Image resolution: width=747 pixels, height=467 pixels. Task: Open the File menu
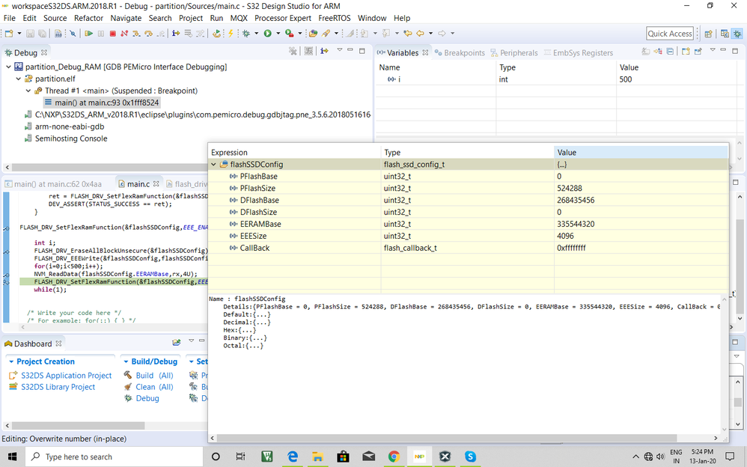(x=10, y=18)
